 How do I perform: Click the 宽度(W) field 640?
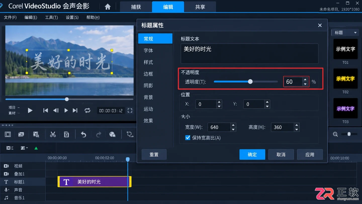[219, 127]
